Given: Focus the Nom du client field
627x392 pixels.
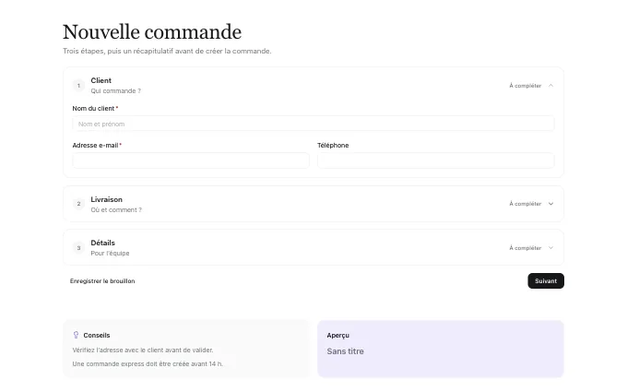Looking at the screenshot, I should 313,124.
